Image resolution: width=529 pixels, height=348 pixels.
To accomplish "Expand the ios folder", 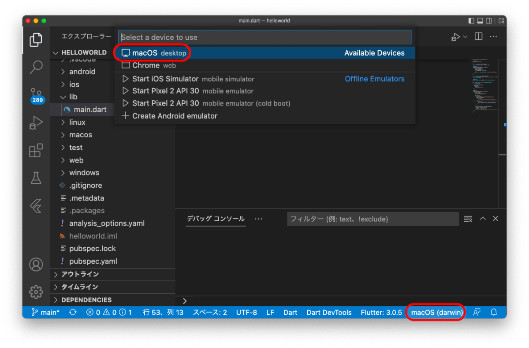I will pyautogui.click(x=82, y=84).
